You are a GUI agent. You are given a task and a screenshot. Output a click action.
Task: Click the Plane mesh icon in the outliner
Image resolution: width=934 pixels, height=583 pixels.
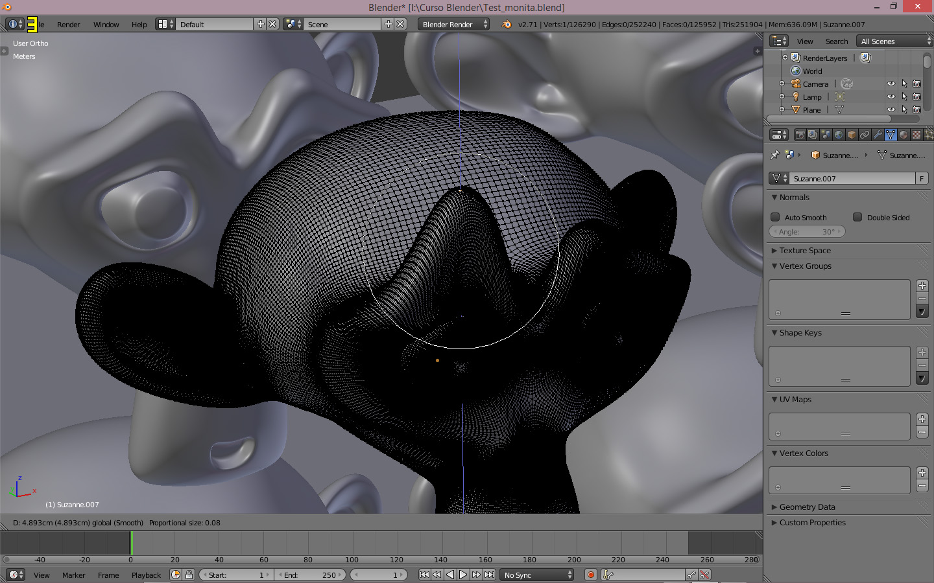(x=796, y=109)
